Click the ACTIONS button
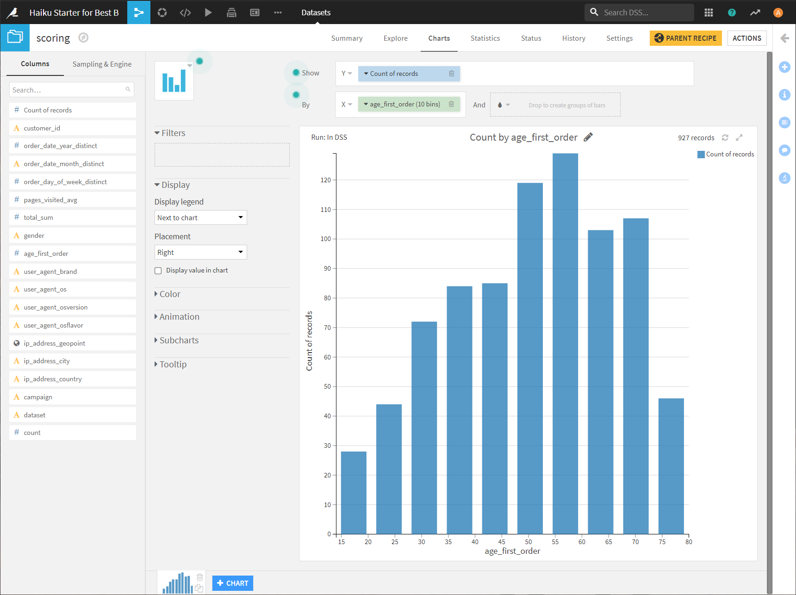This screenshot has width=796, height=595. [746, 38]
